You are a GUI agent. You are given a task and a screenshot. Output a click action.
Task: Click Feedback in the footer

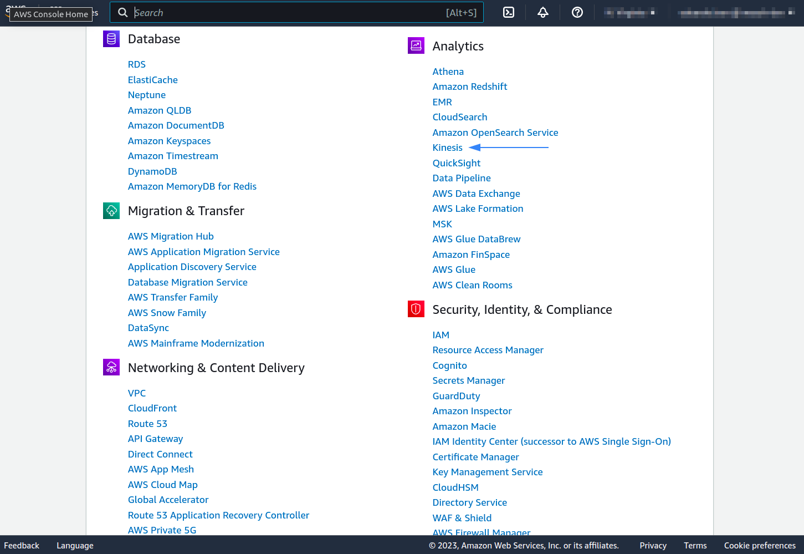22,545
